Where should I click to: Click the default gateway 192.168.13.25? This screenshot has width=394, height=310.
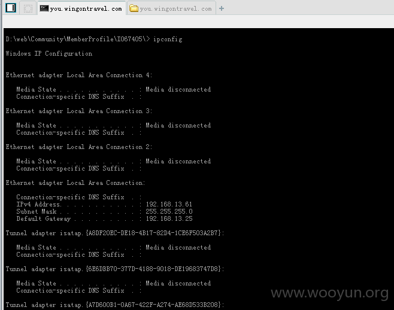coord(169,218)
